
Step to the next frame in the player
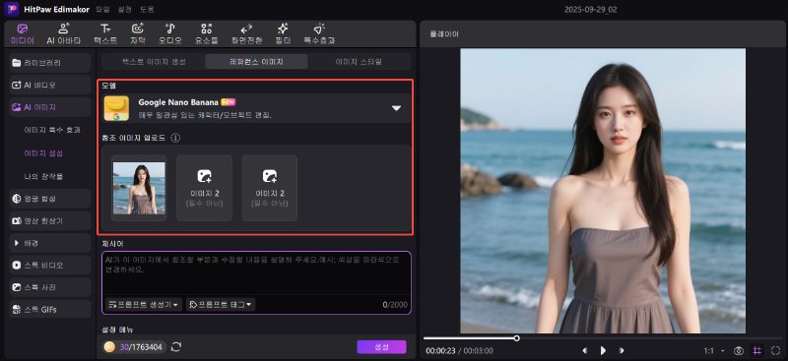click(x=622, y=350)
